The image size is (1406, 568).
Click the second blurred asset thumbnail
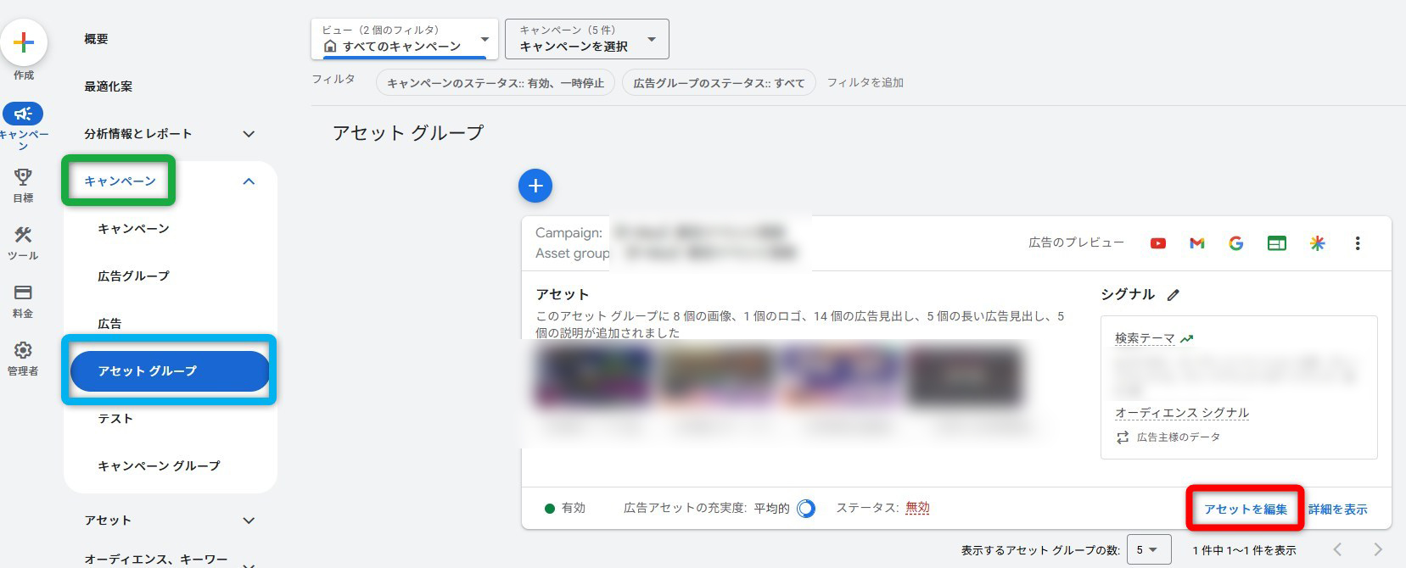[x=718, y=376]
